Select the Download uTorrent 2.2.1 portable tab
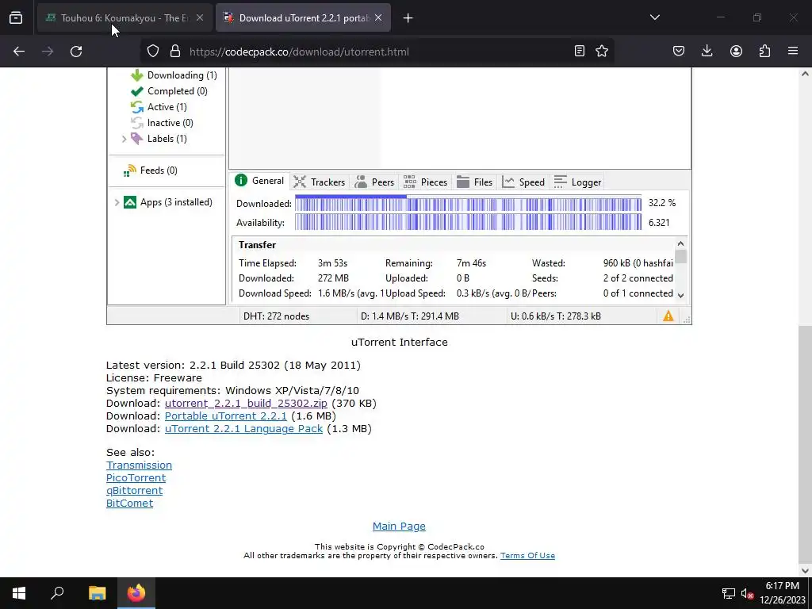Image resolution: width=812 pixels, height=609 pixels. 303,17
